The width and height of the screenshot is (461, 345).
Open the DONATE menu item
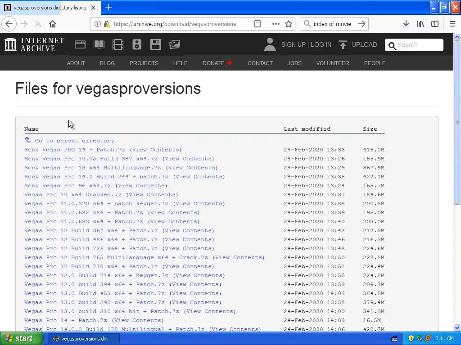pyautogui.click(x=217, y=63)
